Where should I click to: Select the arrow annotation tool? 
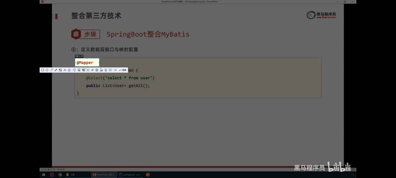pos(51,70)
